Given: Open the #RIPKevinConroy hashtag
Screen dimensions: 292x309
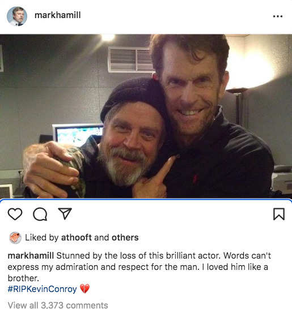Looking at the screenshot, I should point(43,289).
